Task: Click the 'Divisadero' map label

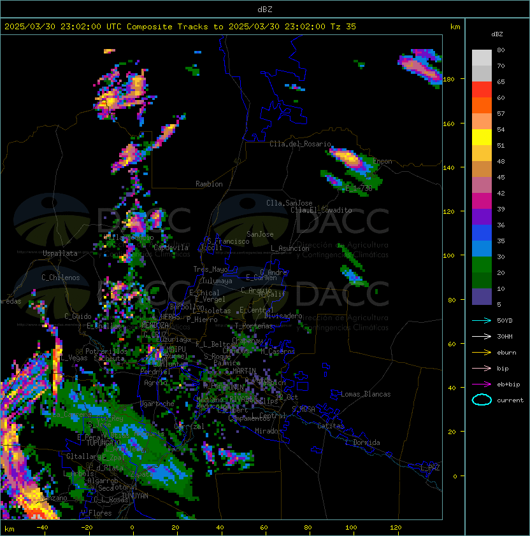Action: pos(283,316)
